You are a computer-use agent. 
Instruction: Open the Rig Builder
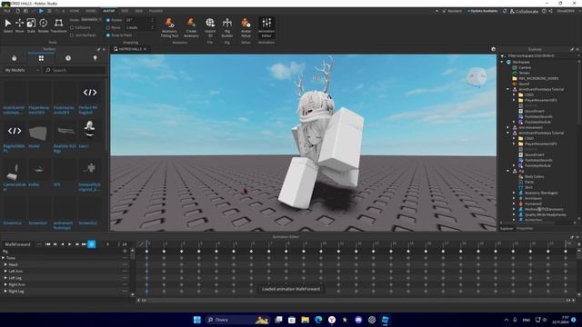point(226,27)
